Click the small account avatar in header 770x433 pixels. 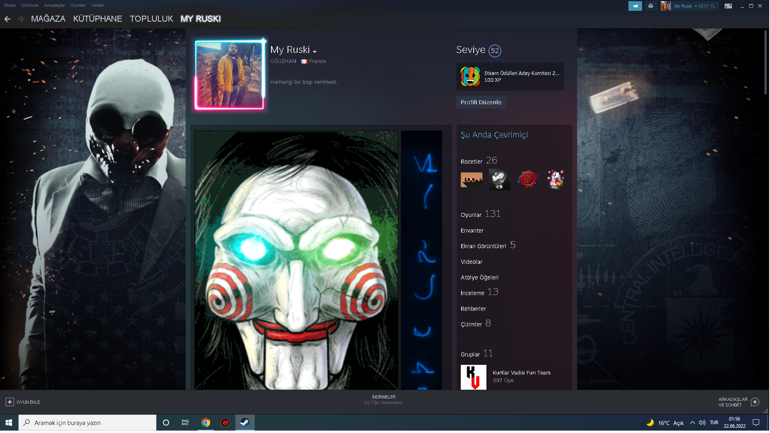665,6
